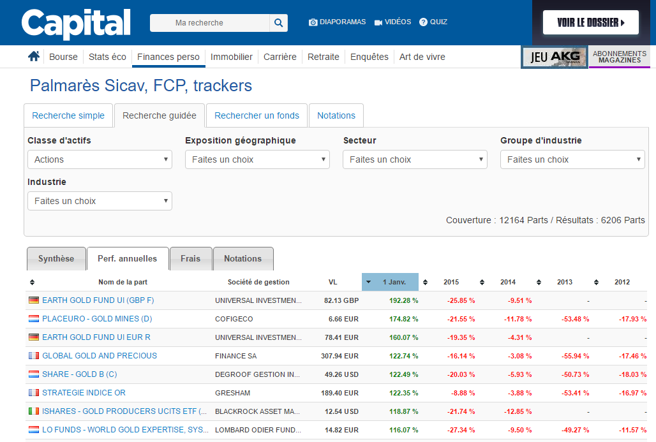Click the search magnifier button
Viewport: 656px width, 442px height.
279,22
